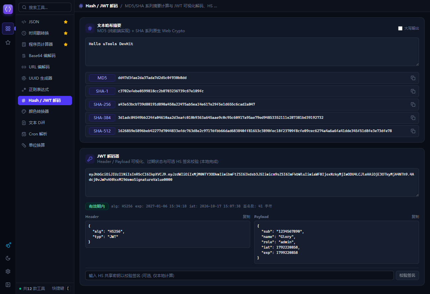Collapse the sidebar panel icon

[8, 285]
